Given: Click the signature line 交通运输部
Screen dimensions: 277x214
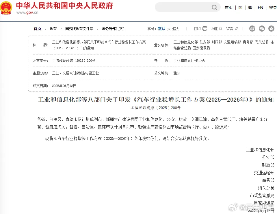Looking at the screenshot, I should tap(264, 173).
